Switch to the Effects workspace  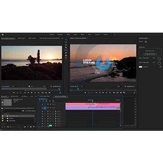tap(82, 34)
